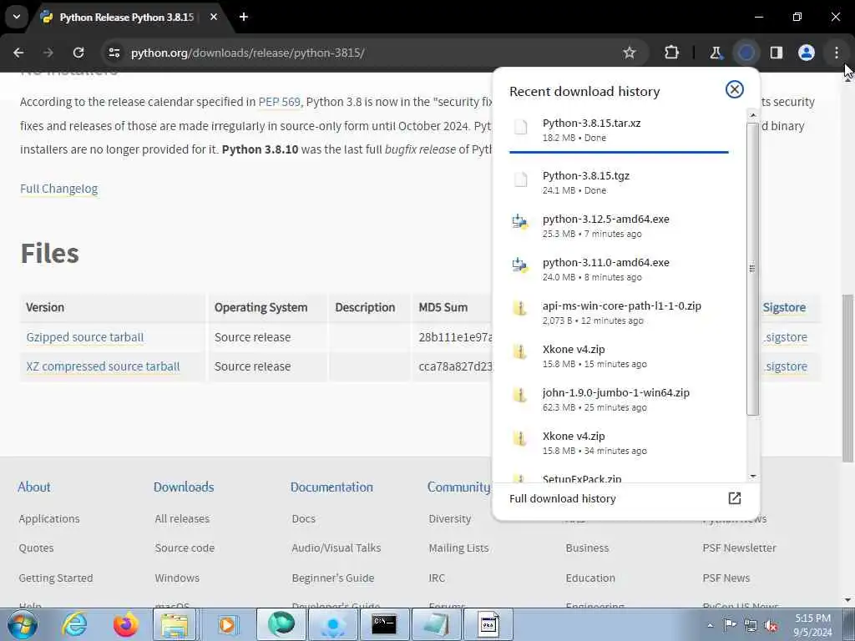Open api-ms-win-core-path-l1-1-0.zip download entry

[x=619, y=313]
